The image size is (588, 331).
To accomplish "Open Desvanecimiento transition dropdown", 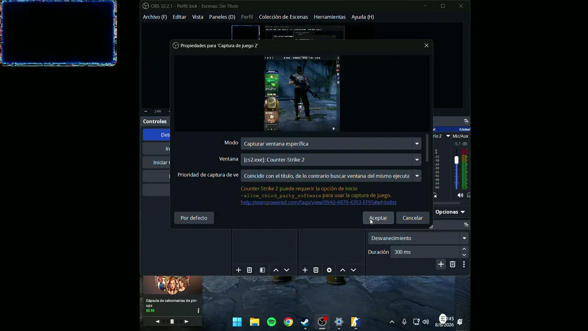I will click(418, 238).
